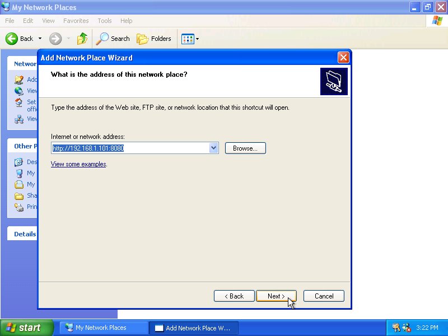The image size is (448, 336).
Task: Expand the network address combo box arrow
Action: point(213,148)
